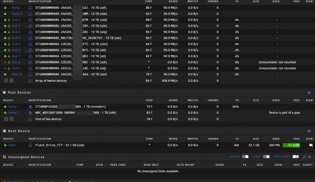Enable the Partitions switch
The height and width of the screenshot is (182, 315).
(296, 157)
